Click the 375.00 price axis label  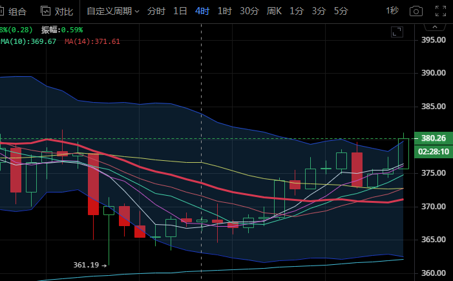[434, 173]
